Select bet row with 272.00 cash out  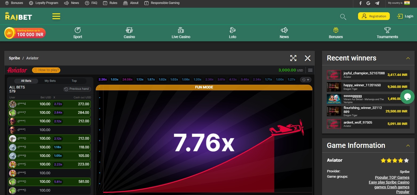(x=49, y=104)
